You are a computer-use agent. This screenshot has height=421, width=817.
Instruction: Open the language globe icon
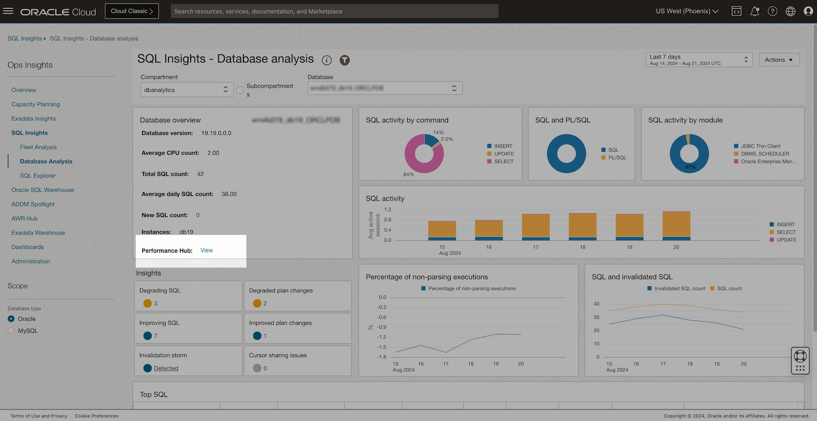coord(790,11)
